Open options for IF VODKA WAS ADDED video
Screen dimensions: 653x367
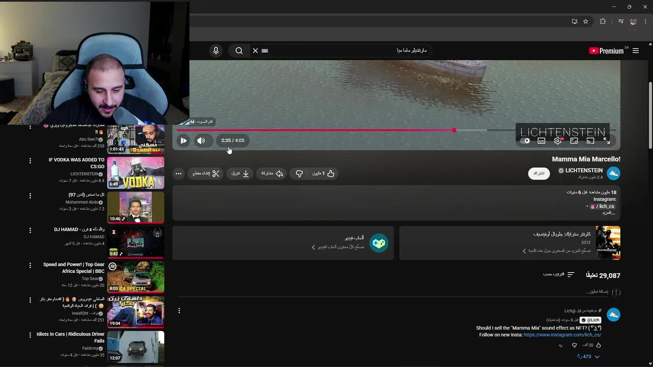[30, 161]
